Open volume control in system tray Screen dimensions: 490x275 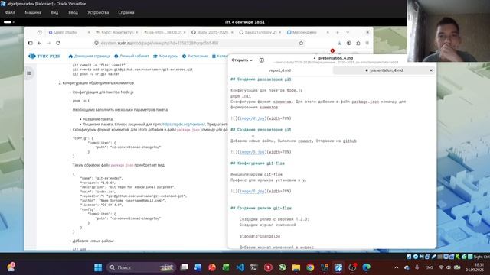coord(449,267)
